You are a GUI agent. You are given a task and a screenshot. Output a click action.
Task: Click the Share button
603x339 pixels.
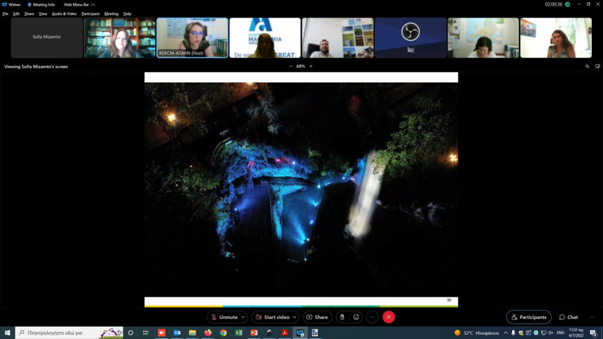317,317
